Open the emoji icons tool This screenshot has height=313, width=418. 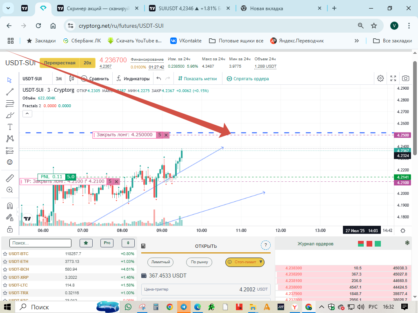click(10, 162)
